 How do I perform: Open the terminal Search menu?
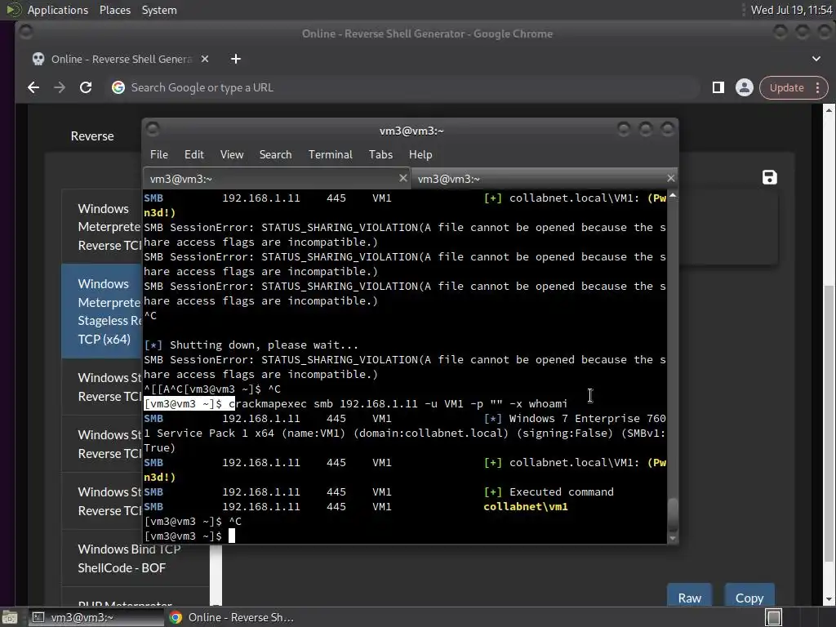click(276, 154)
